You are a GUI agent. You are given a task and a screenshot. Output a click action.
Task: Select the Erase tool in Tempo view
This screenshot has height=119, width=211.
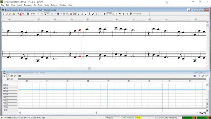point(15,76)
